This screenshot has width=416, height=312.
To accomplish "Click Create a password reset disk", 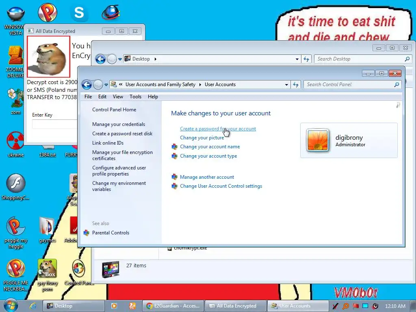I will (122, 133).
